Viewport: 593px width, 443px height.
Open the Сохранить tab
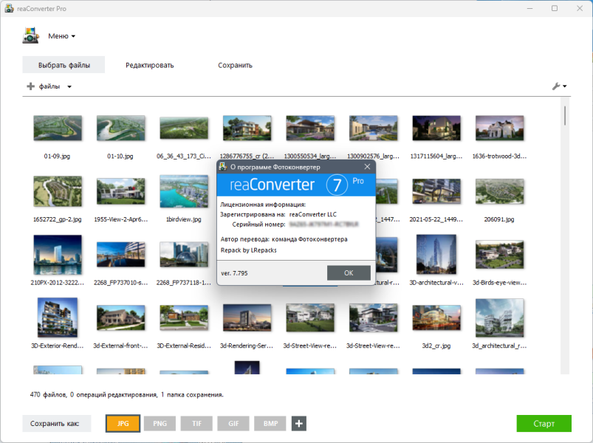point(235,65)
